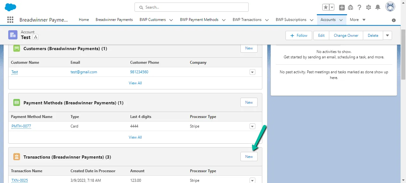Click the phone number 981234560

tap(139, 72)
